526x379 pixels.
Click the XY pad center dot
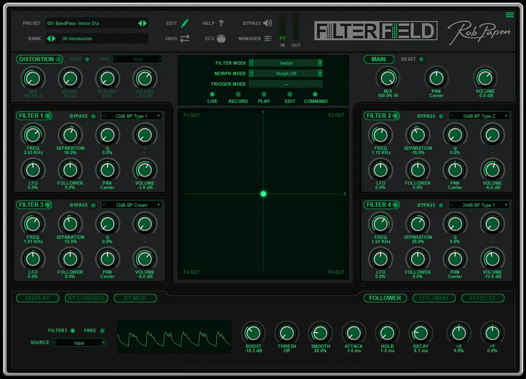coord(263,194)
